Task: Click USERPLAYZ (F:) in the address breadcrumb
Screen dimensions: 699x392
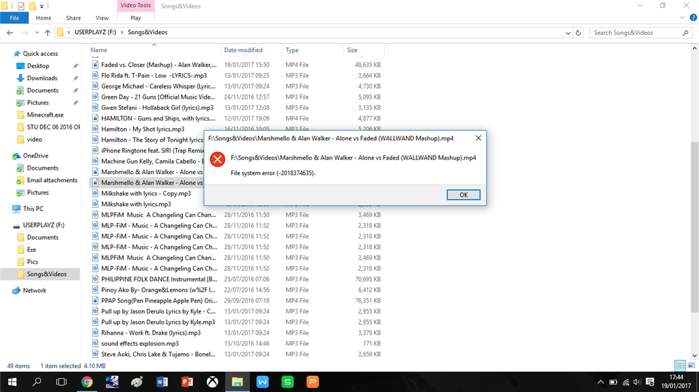Action: coord(95,32)
